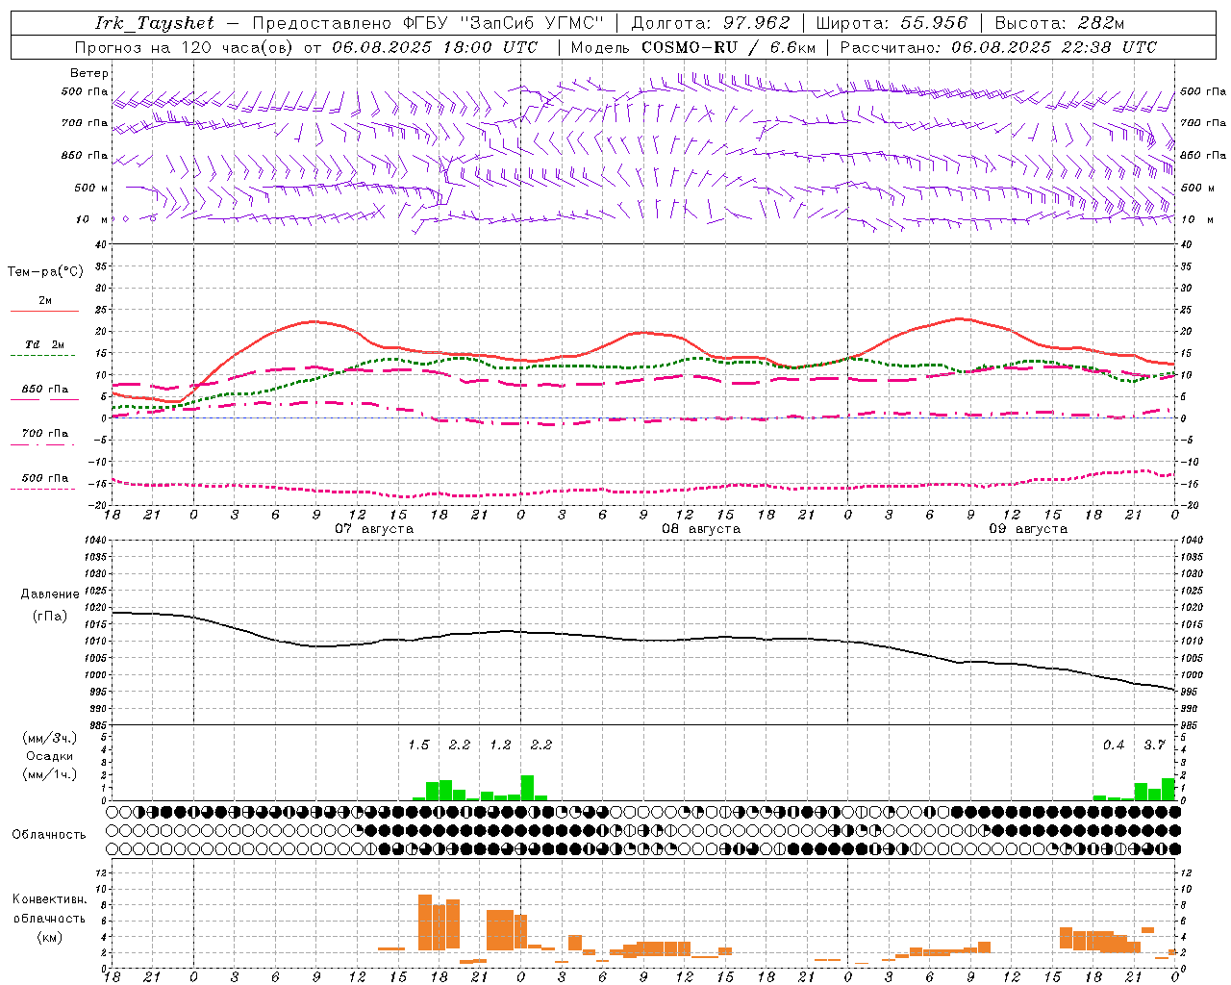
Task: Click the '(км)' unit under convective cloud label
Action: (x=49, y=937)
